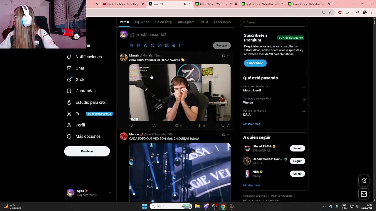
Task: Schedule the post with calendar icon
Action: pos(167,45)
